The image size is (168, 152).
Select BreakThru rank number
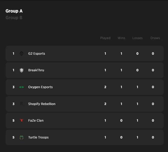[x=14, y=70]
